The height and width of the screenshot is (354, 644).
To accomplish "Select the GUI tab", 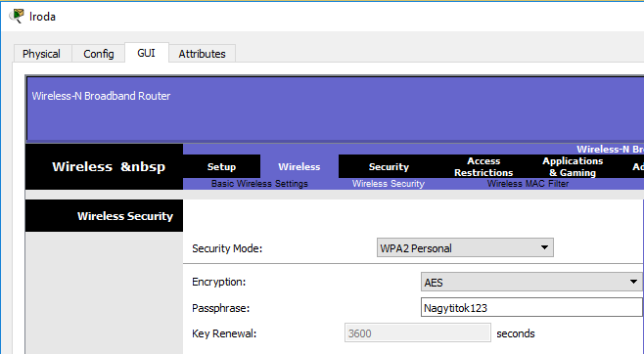I will [146, 53].
